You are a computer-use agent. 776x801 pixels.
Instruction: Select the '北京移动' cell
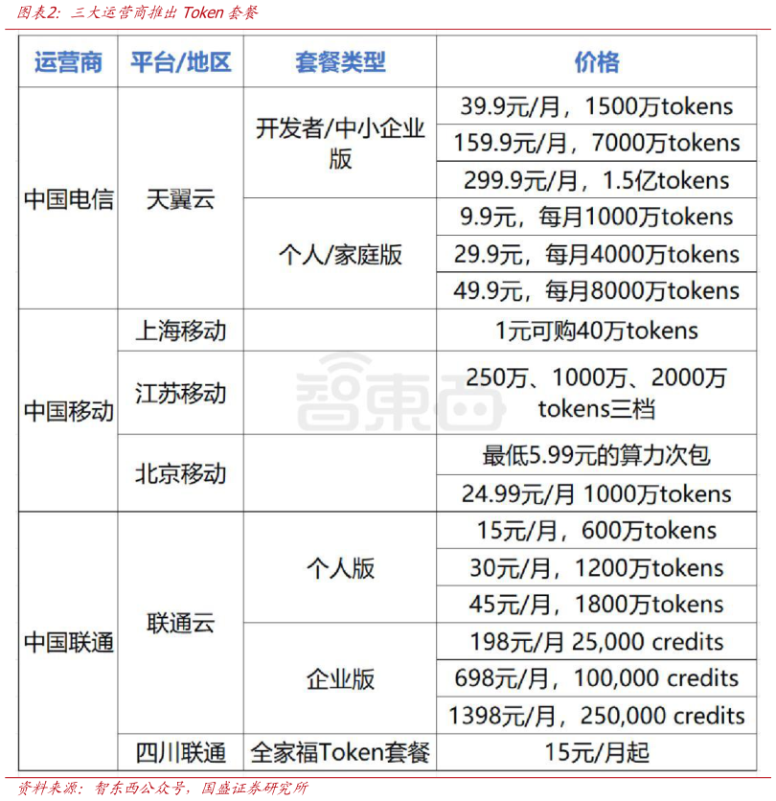point(181,473)
